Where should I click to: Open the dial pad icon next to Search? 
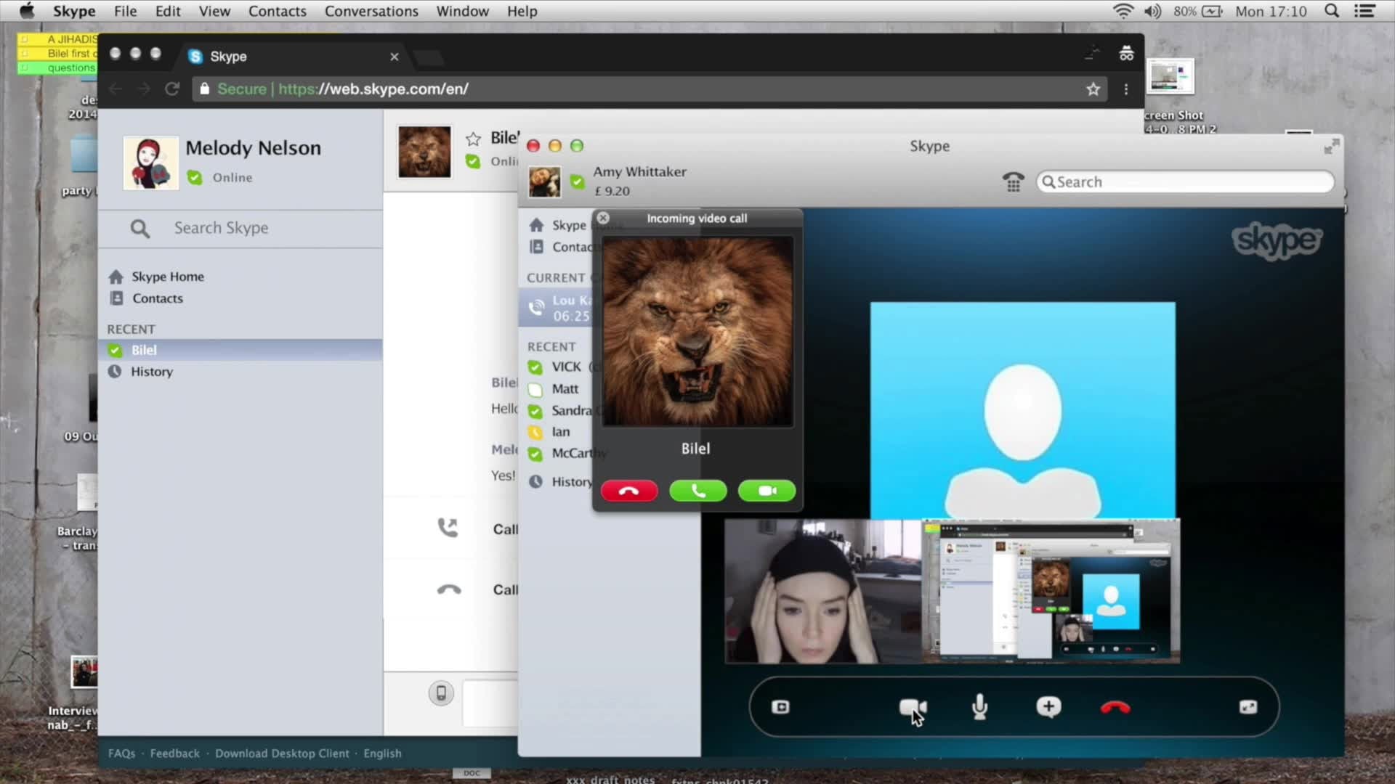point(1013,181)
